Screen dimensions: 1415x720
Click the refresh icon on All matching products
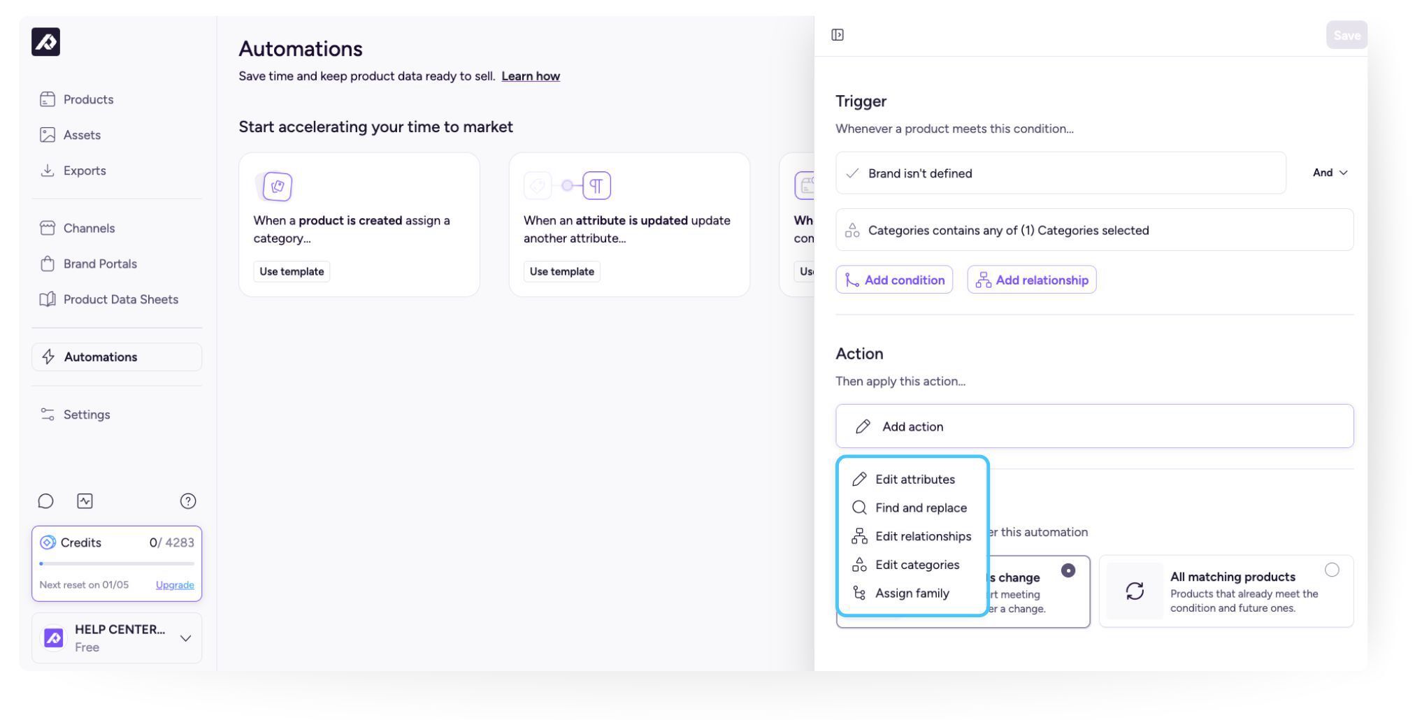pos(1135,591)
